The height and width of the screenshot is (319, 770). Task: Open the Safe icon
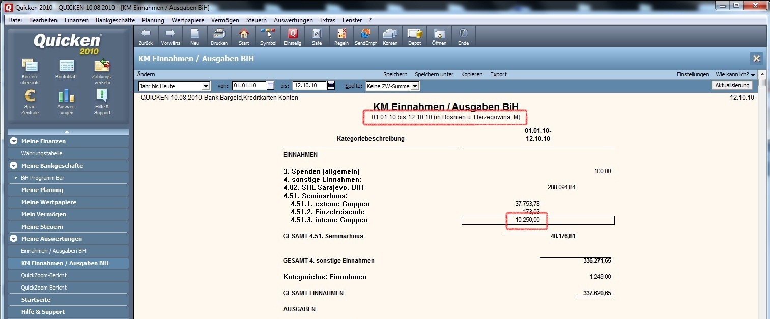point(317,37)
